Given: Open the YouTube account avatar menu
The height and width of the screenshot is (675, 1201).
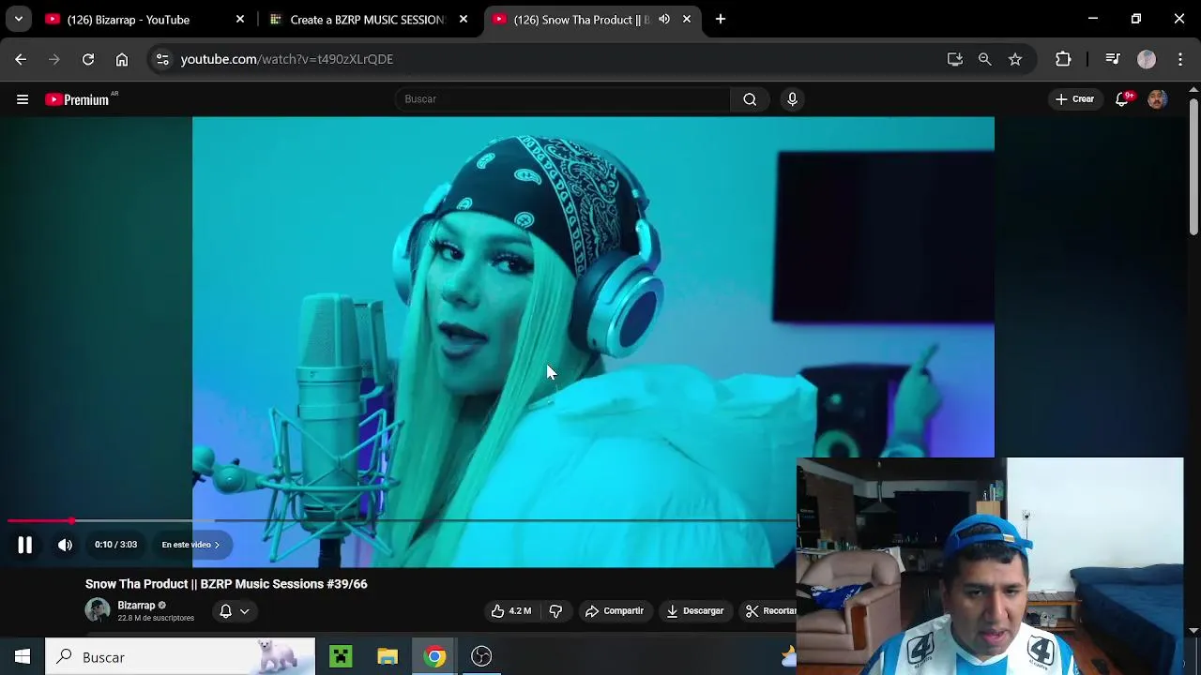Looking at the screenshot, I should 1158,99.
